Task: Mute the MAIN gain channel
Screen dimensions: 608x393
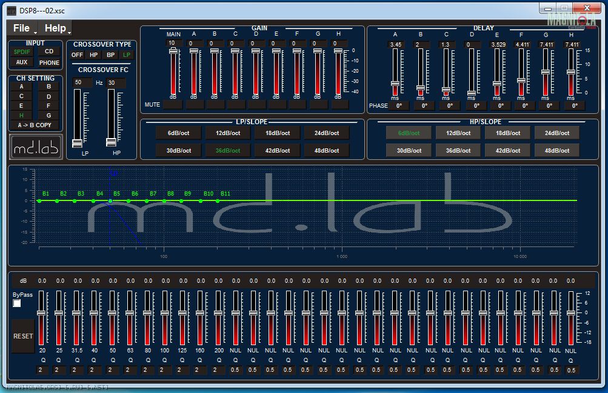Action: 173,105
